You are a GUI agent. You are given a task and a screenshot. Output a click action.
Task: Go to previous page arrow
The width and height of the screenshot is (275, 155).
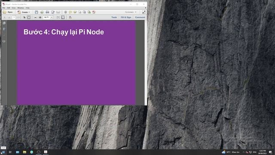[x=5, y=17]
